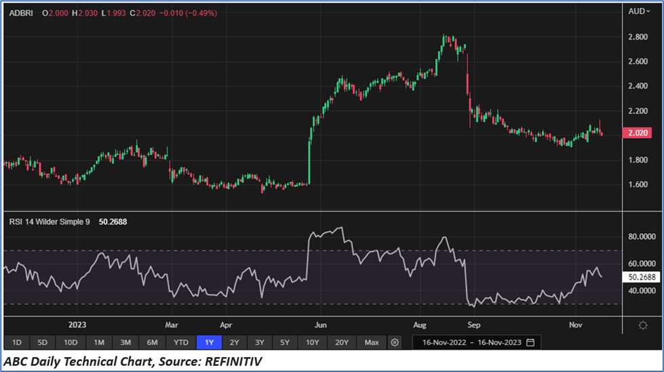Click the 80.0000 RSI axis label
664x372 pixels.
click(642, 236)
